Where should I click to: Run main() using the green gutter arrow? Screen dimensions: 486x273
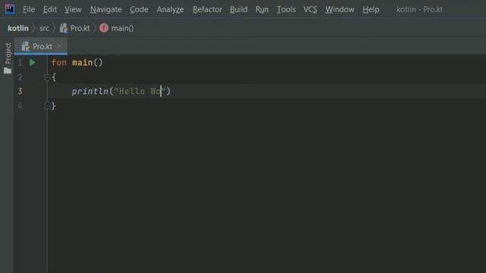click(x=33, y=62)
